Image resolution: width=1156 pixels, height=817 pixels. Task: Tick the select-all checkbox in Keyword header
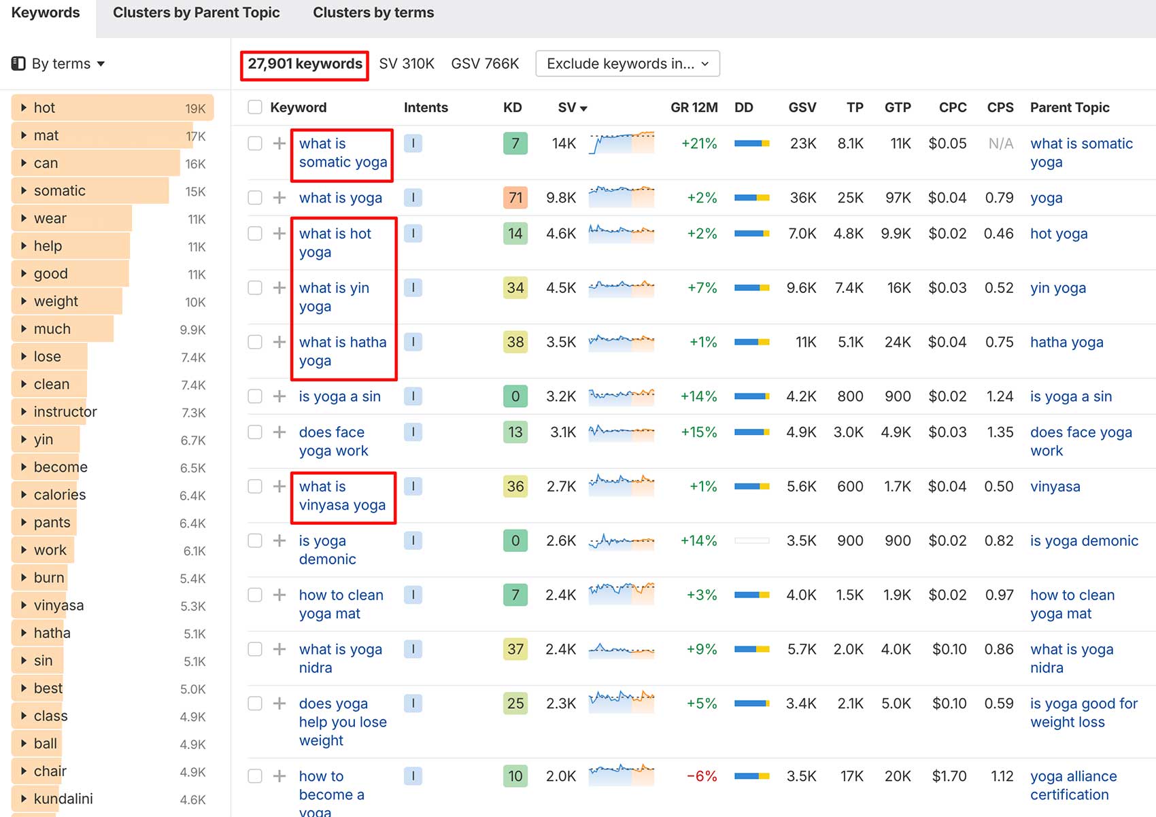[x=255, y=107]
